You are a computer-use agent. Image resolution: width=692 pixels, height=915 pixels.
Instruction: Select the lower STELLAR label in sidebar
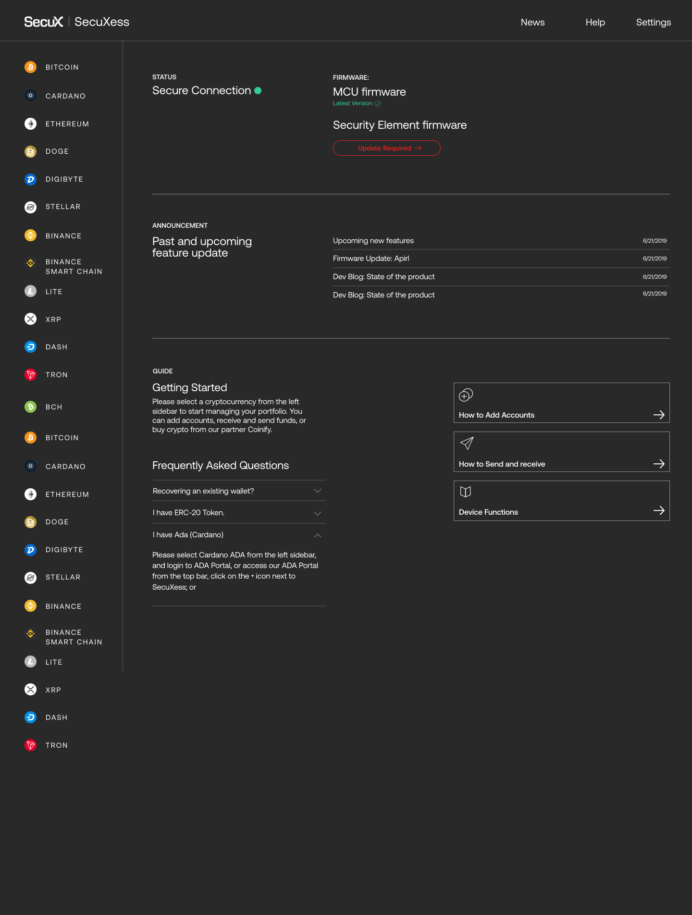(x=63, y=577)
